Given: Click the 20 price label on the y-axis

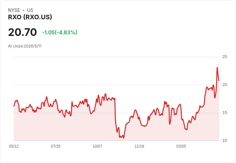Looking at the screenshot, I should tap(224, 85).
